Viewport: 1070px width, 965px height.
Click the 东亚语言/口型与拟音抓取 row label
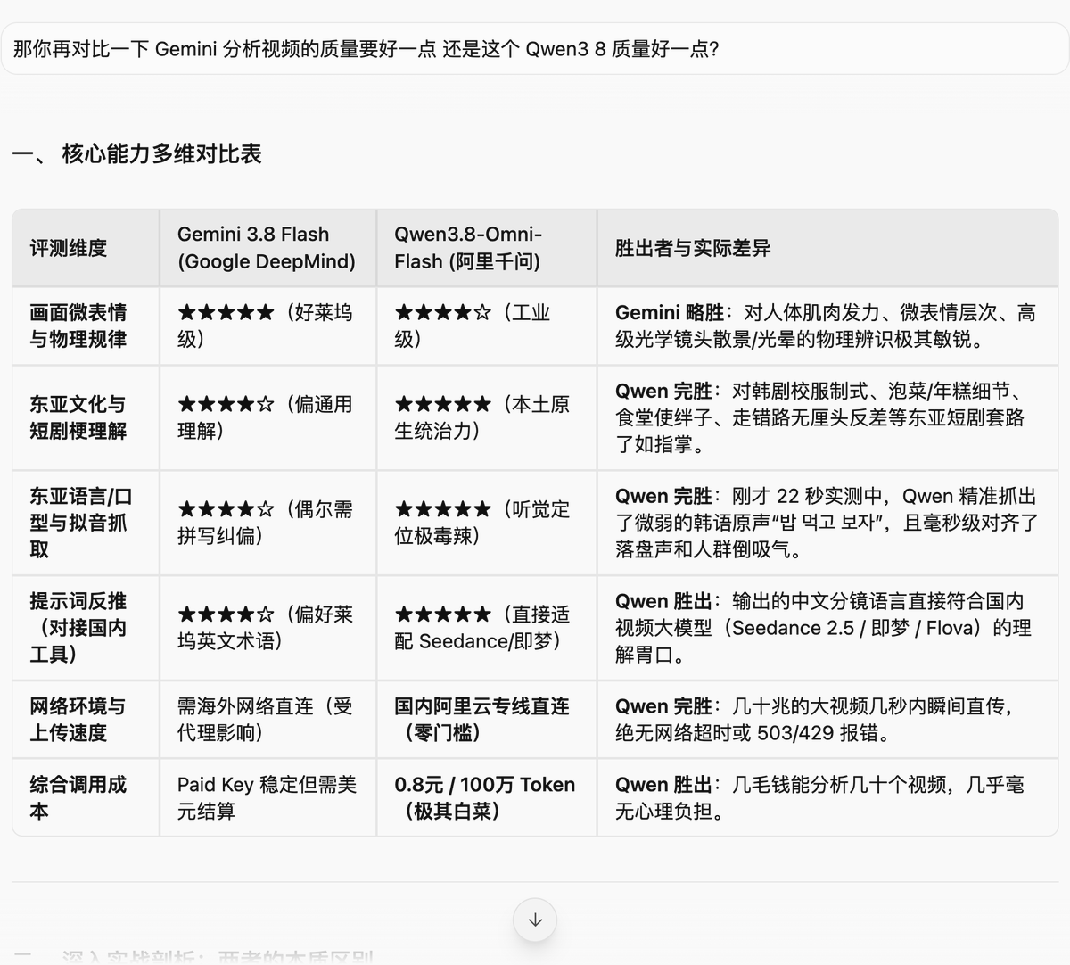[x=86, y=523]
